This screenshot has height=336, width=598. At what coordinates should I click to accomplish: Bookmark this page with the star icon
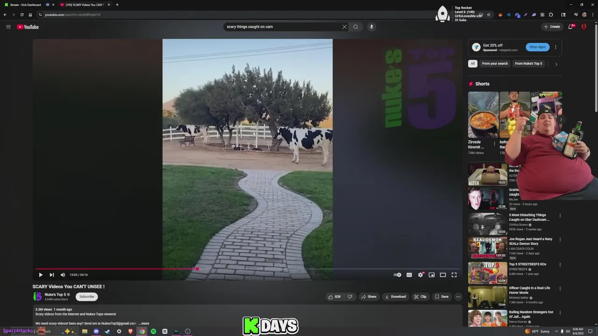[489, 14]
